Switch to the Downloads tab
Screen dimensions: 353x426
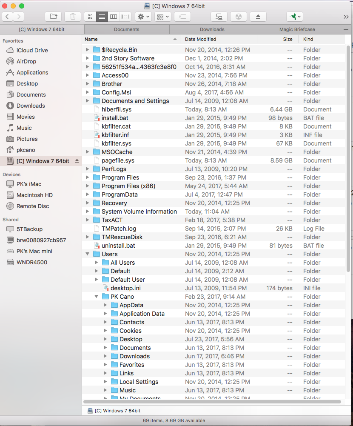pyautogui.click(x=212, y=29)
